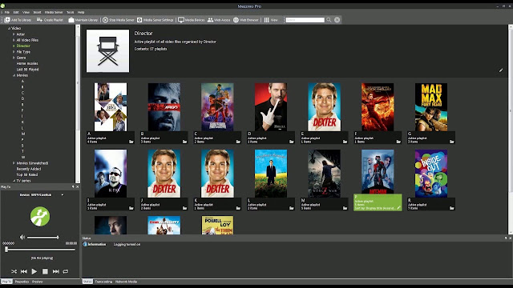Screen dimensions: 513x288
Task: Click the volume slider in Play To panel
Action: 42,238
